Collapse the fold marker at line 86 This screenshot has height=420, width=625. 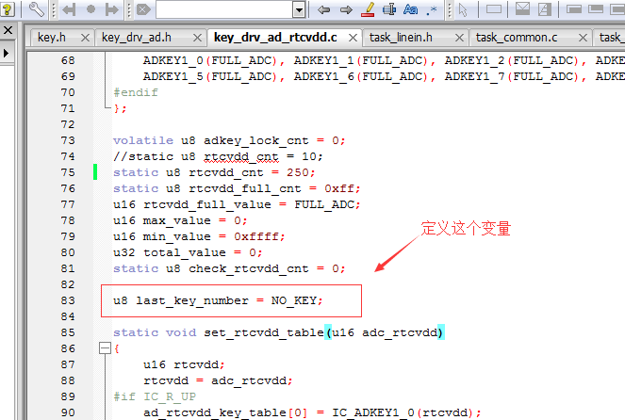105,348
